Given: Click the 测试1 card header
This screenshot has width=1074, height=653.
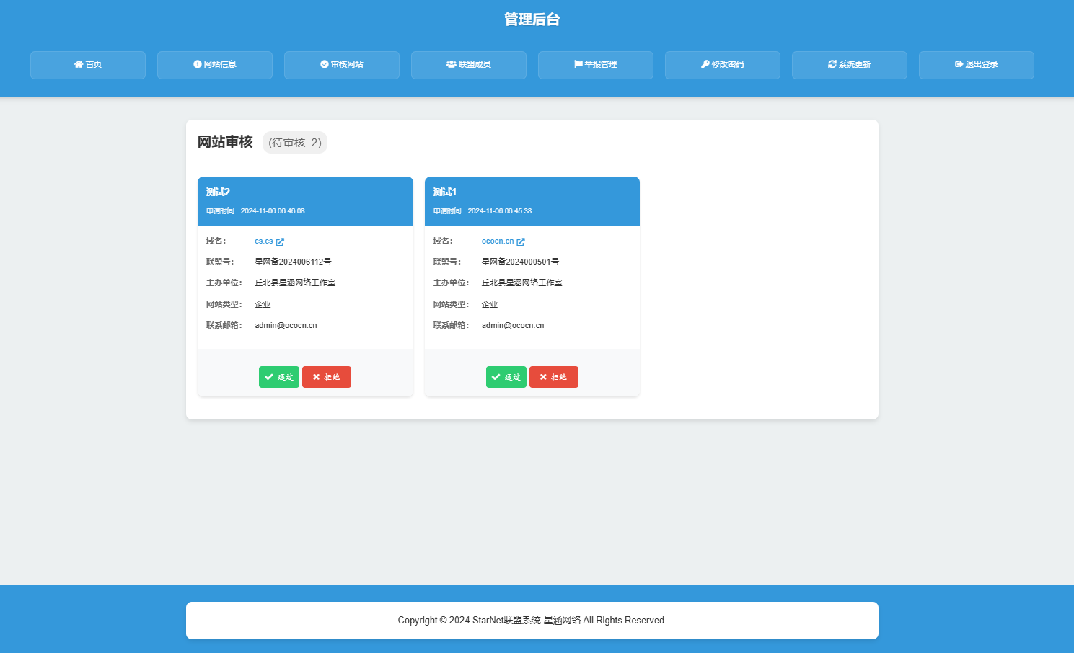Looking at the screenshot, I should coord(532,201).
